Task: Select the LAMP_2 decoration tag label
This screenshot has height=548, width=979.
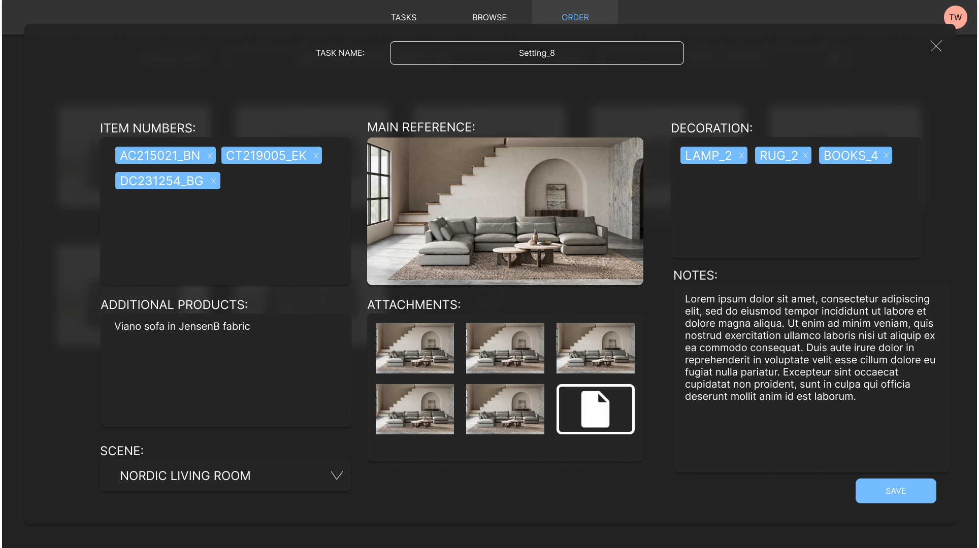Action: 708,156
